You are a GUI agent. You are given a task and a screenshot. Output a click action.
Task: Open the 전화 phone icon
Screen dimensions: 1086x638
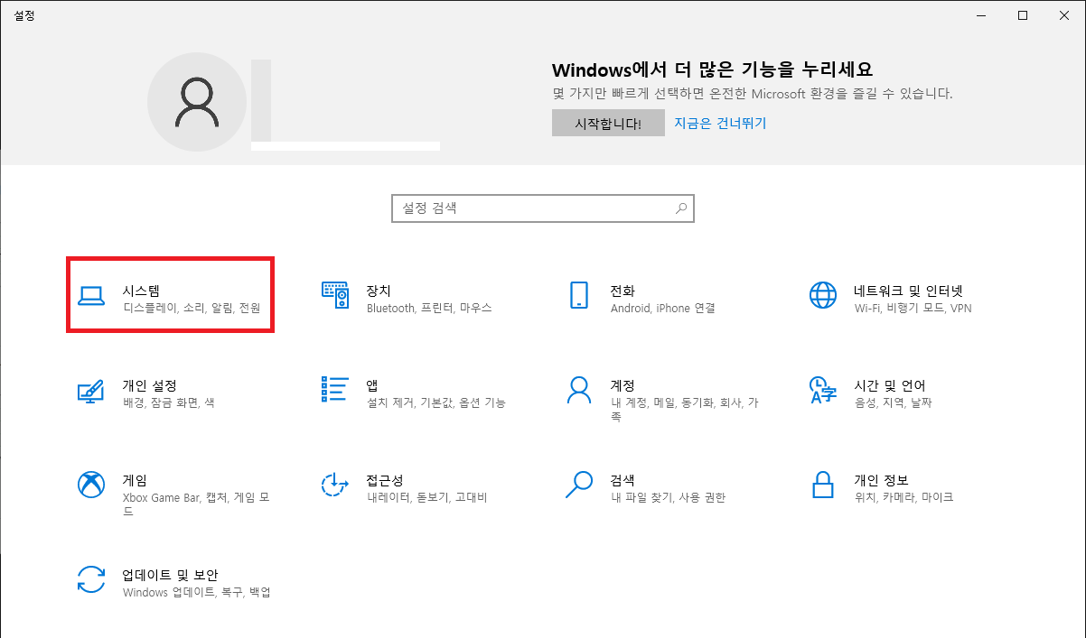pyautogui.click(x=579, y=295)
